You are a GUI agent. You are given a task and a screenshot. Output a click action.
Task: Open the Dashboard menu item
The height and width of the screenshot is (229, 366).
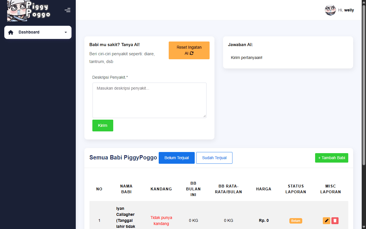pos(38,32)
